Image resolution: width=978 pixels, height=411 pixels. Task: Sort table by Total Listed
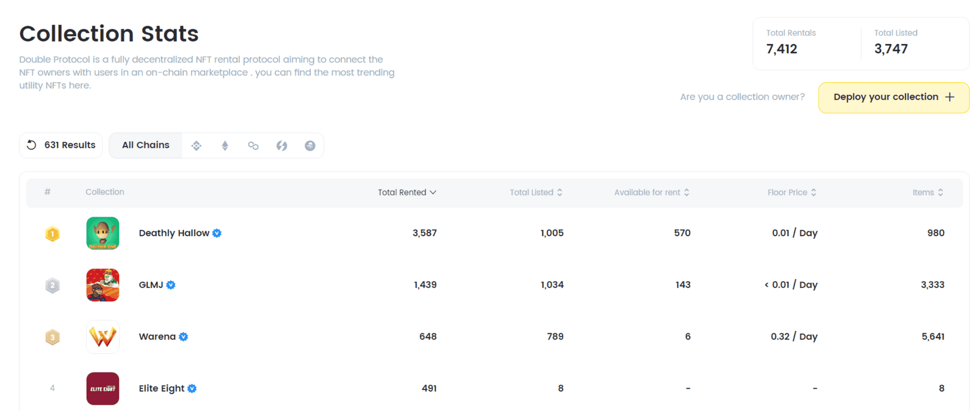coord(535,193)
